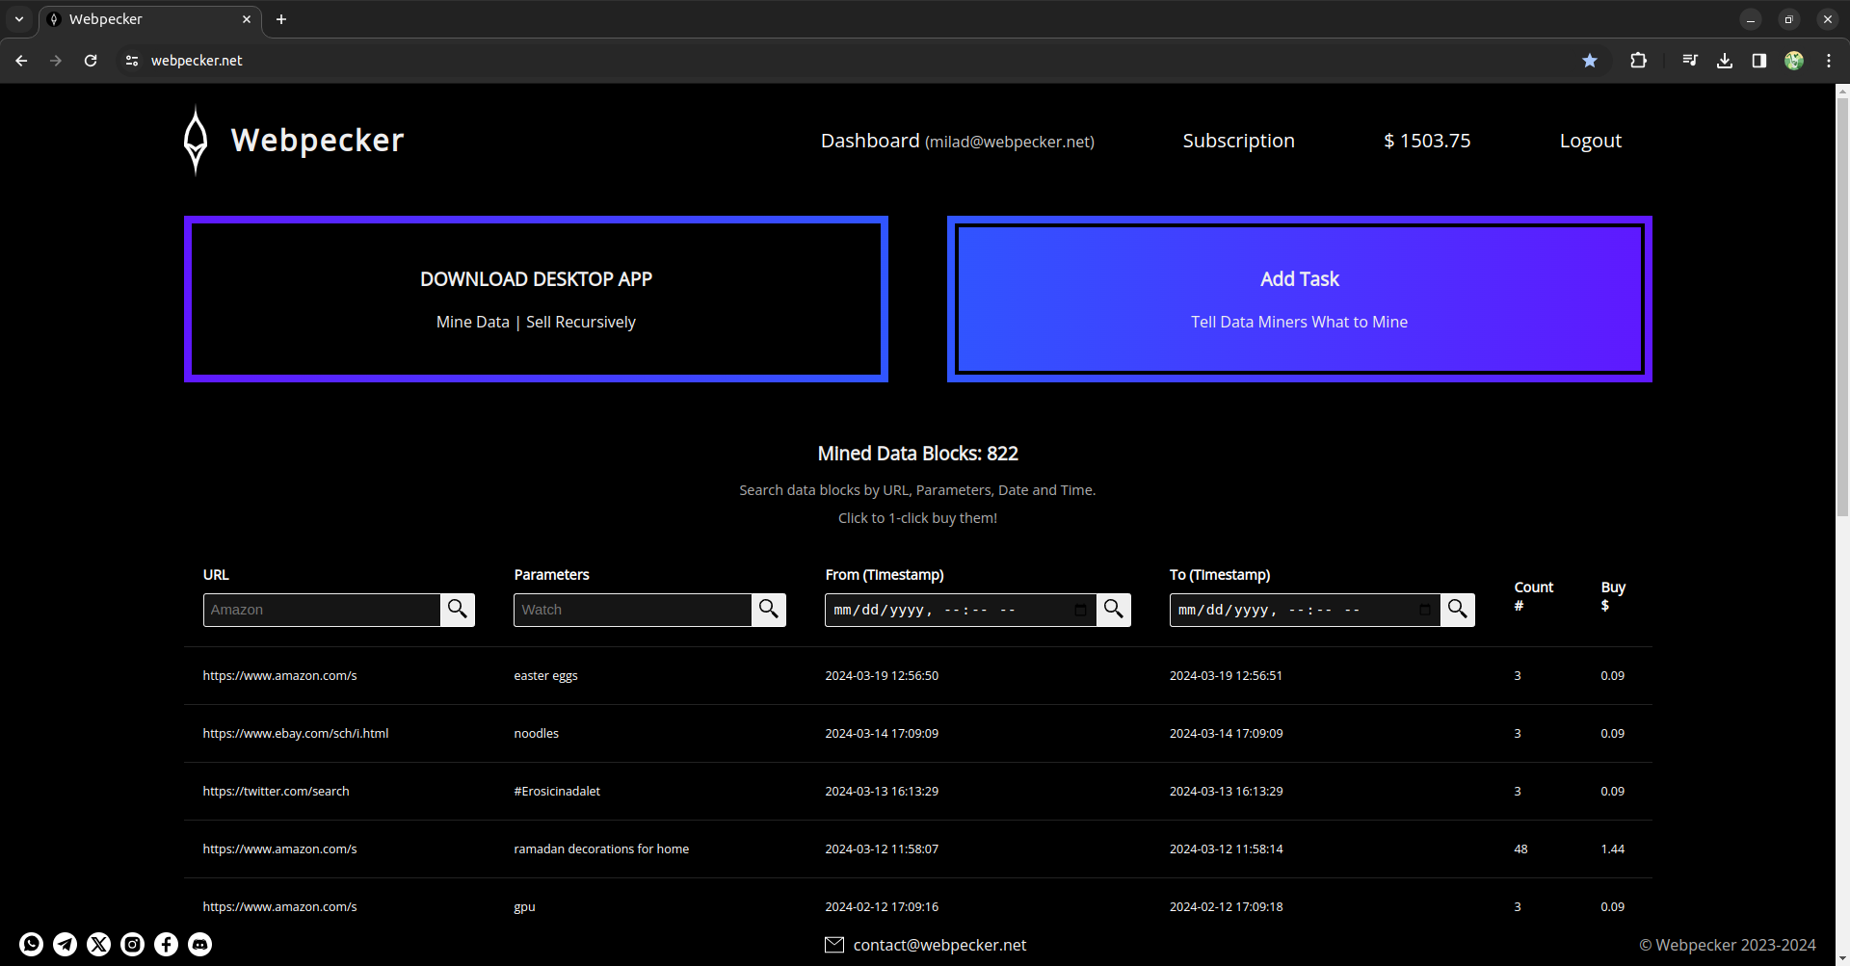Screen dimensions: 1850x966
Task: Click the browser address bar URL
Action: point(197,61)
